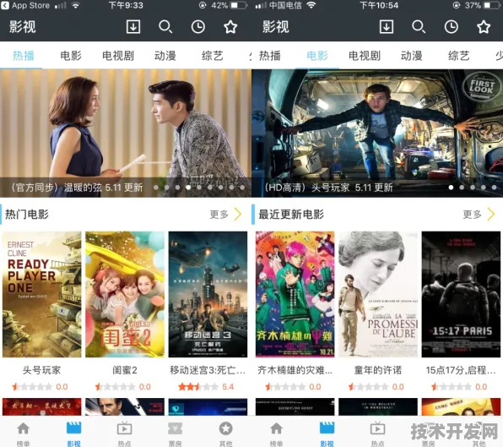The height and width of the screenshot is (447, 503).
Task: Tap download icon in left screen header
Action: tap(133, 27)
